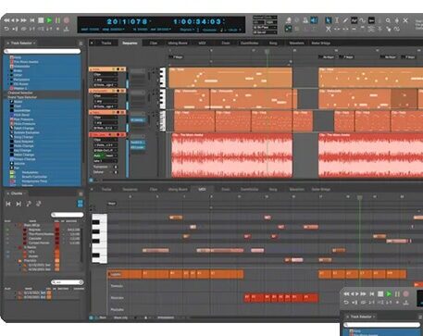Image resolution: width=423 pixels, height=336 pixels.
Task: Start playback with the green main transport play button
Action: tap(49, 20)
